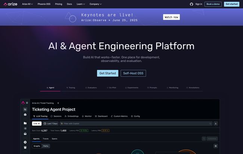Select the Tracing feature tab
Viewport: 243px width, 154px height.
[71, 88]
